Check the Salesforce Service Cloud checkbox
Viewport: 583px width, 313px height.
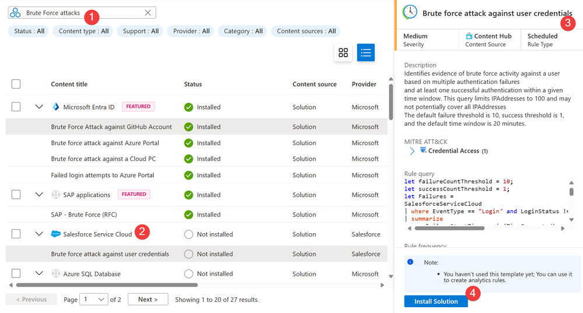(x=16, y=234)
